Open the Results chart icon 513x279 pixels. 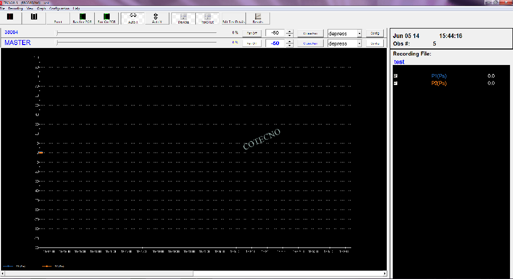258,18
